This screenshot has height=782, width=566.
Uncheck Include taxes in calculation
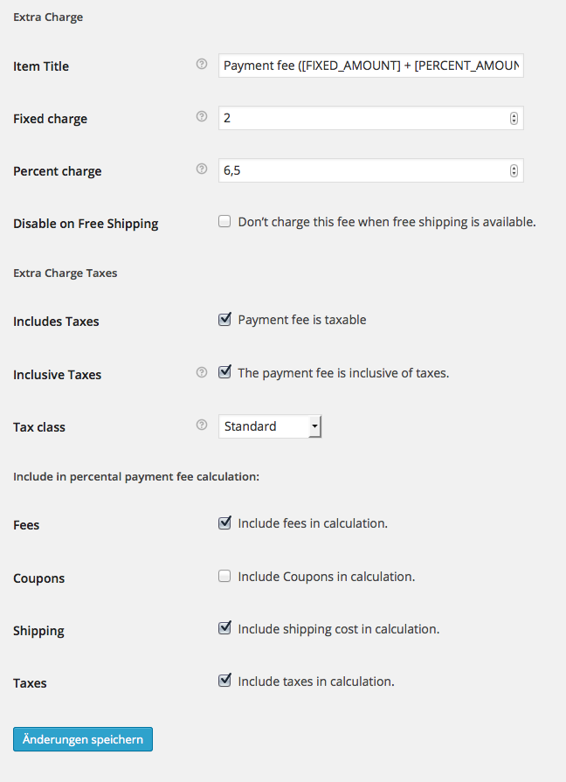[224, 681]
